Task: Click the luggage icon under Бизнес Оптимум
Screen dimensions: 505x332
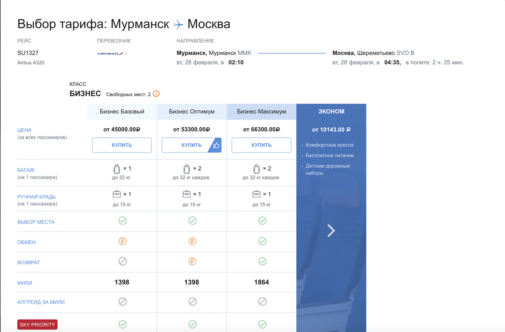Action: coord(186,169)
